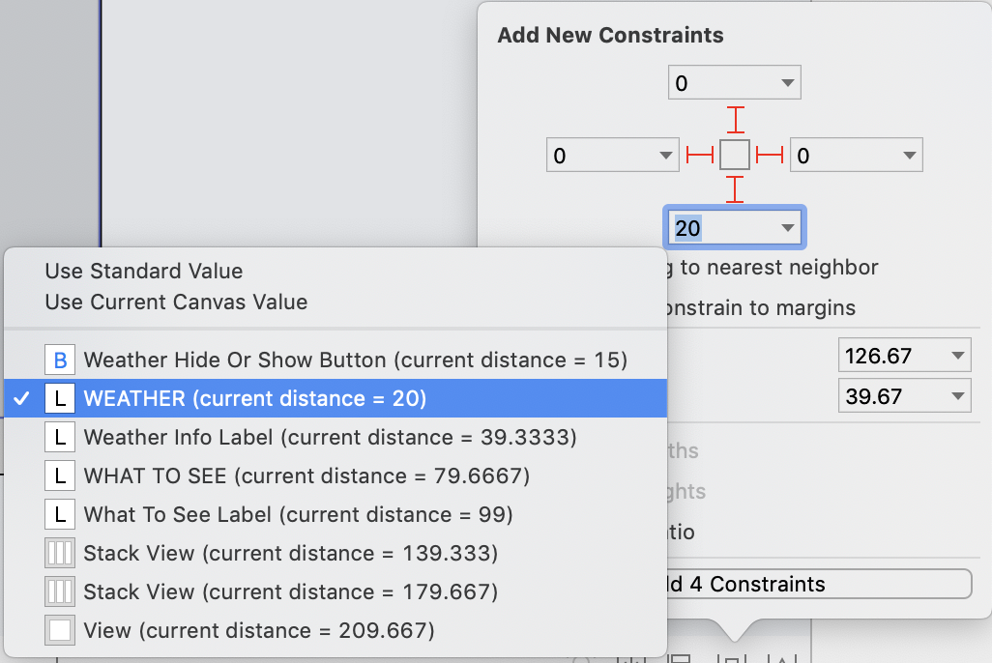Click the label icon beside WHAT TO SEE
The height and width of the screenshot is (663, 992).
pyautogui.click(x=60, y=476)
